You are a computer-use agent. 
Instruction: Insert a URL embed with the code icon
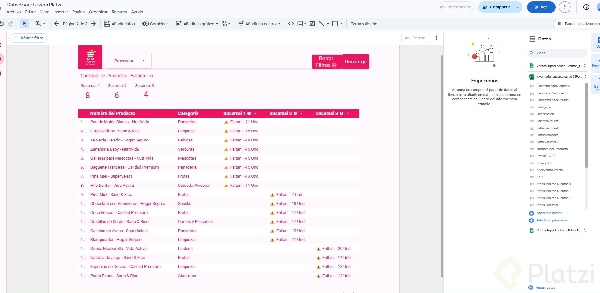click(x=291, y=24)
